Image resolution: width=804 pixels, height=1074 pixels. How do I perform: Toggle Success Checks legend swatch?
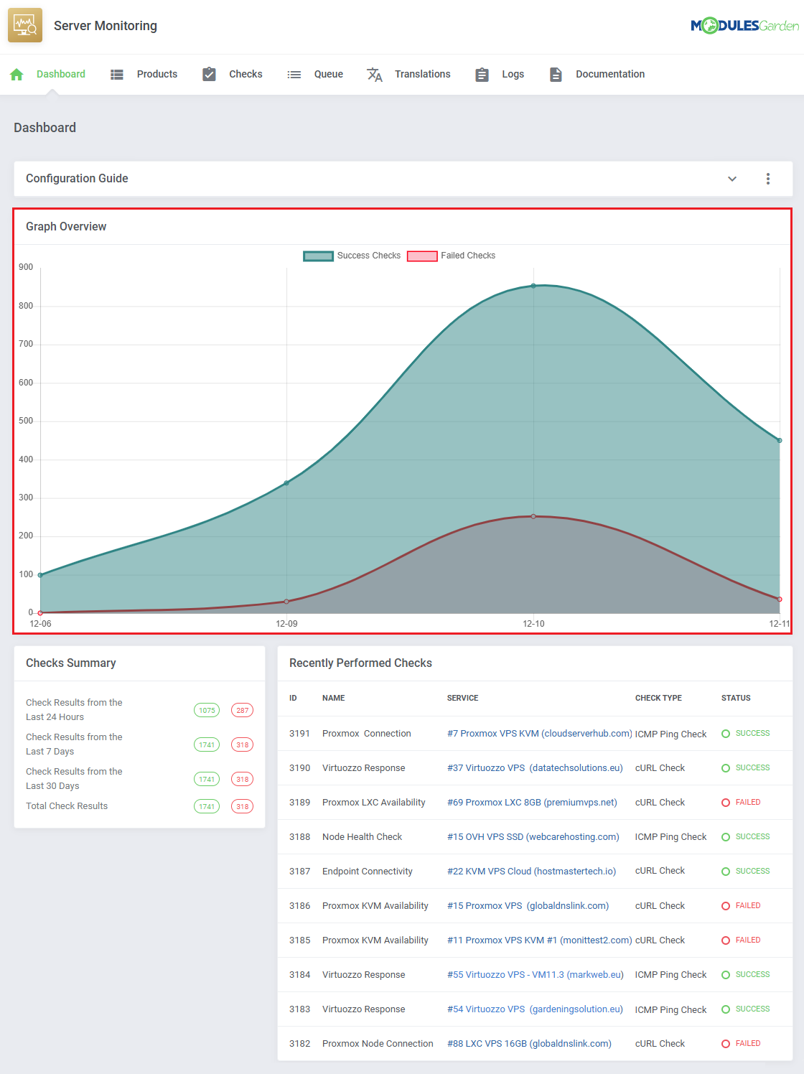[318, 256]
